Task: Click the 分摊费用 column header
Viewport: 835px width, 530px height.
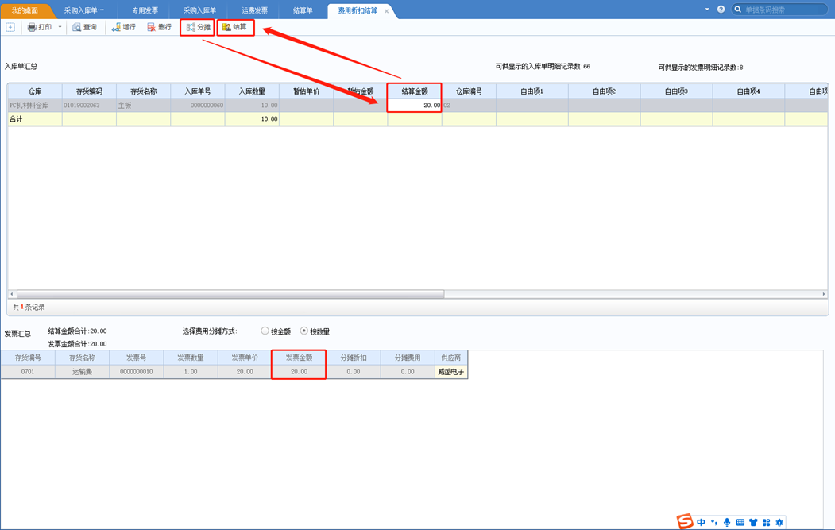Action: (408, 358)
